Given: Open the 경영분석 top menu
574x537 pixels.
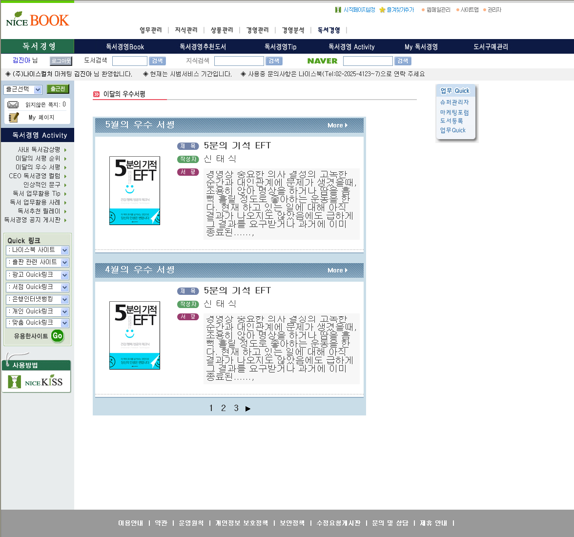Looking at the screenshot, I should point(293,30).
